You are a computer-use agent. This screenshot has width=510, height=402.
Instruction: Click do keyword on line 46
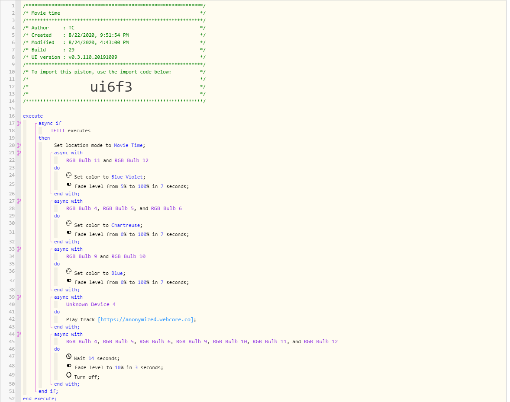click(57, 349)
